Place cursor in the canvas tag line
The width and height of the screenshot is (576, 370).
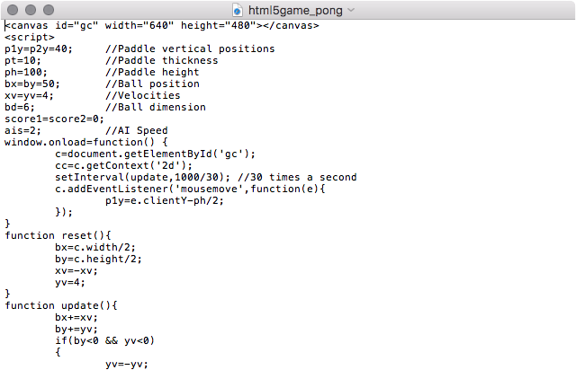coord(162,25)
